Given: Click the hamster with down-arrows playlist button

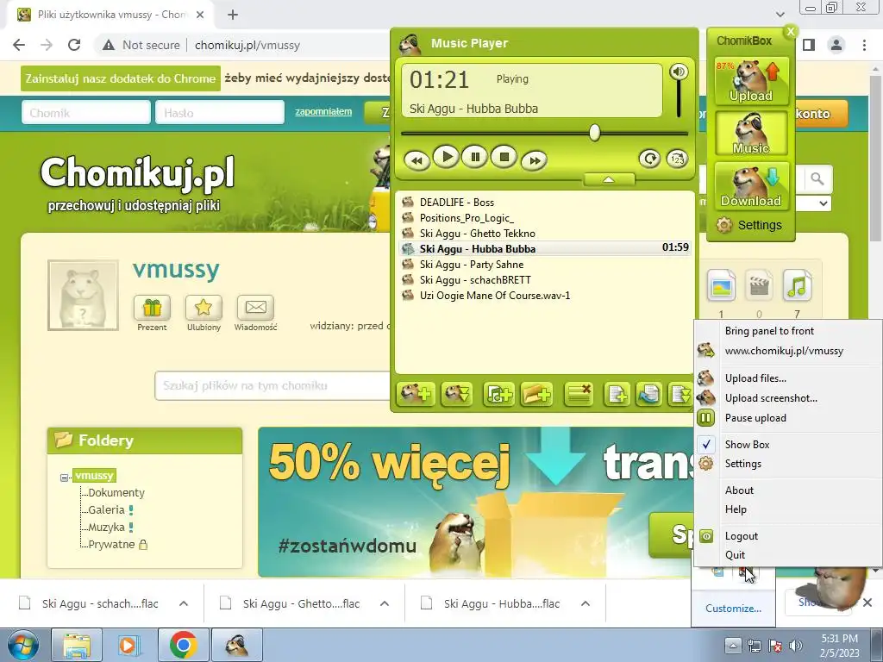Looking at the screenshot, I should [x=457, y=394].
